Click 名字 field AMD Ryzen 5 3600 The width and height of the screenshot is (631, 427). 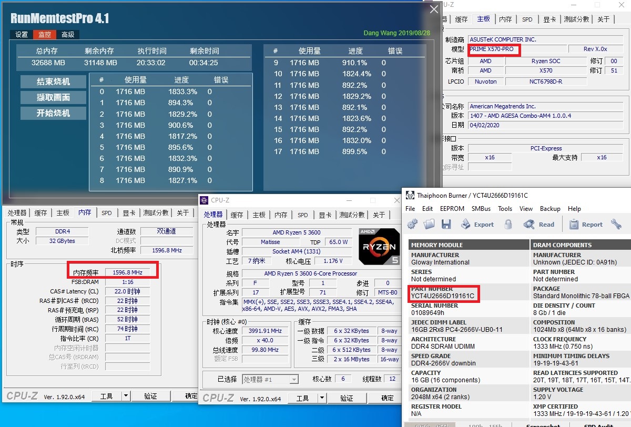(297, 232)
